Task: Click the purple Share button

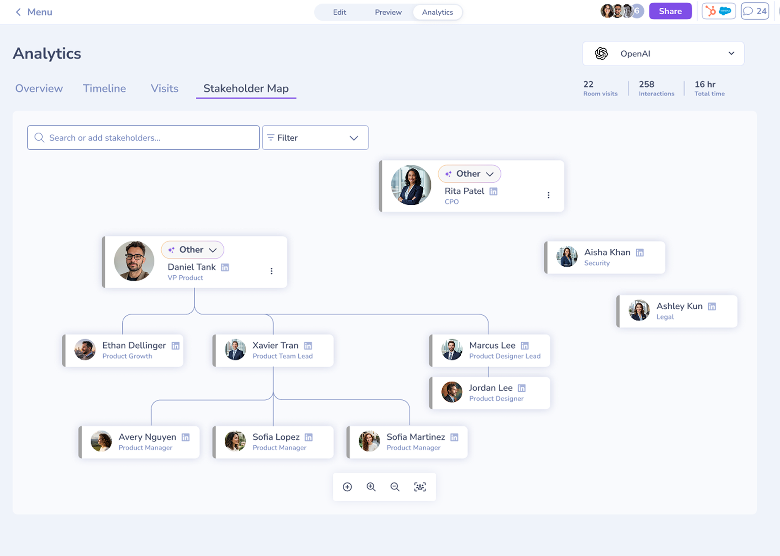Action: tap(670, 11)
